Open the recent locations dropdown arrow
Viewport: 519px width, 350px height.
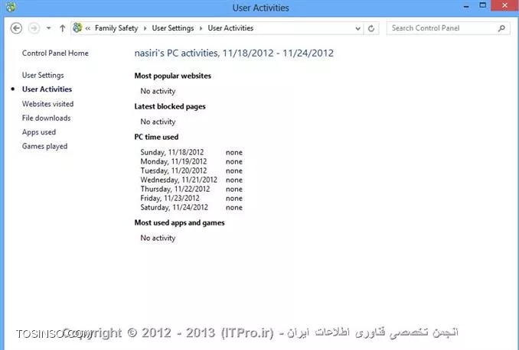[49, 28]
